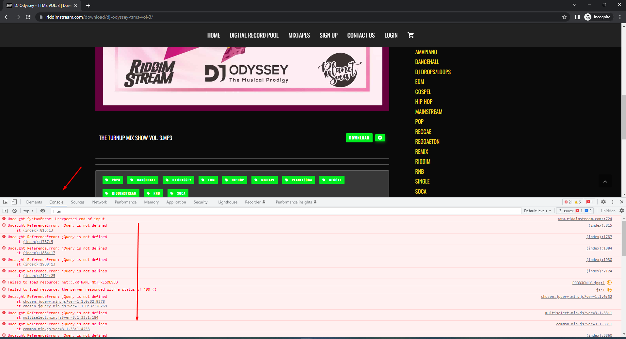Go to HOME in site navigation
This screenshot has height=339, width=626.
214,35
